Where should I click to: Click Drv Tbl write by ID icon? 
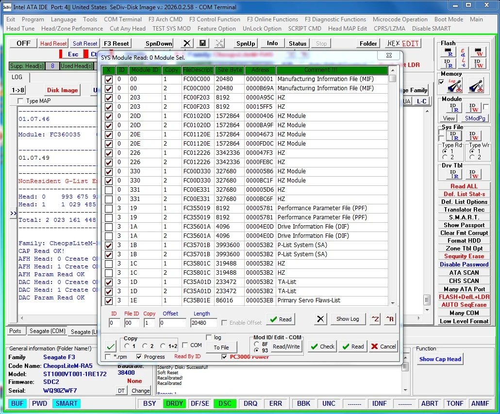(473, 174)
